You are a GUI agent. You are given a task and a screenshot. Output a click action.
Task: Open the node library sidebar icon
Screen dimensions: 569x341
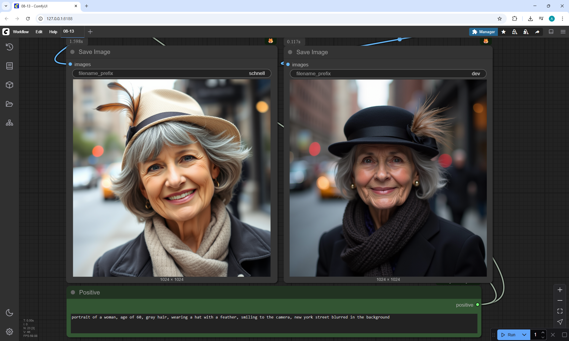click(x=9, y=66)
